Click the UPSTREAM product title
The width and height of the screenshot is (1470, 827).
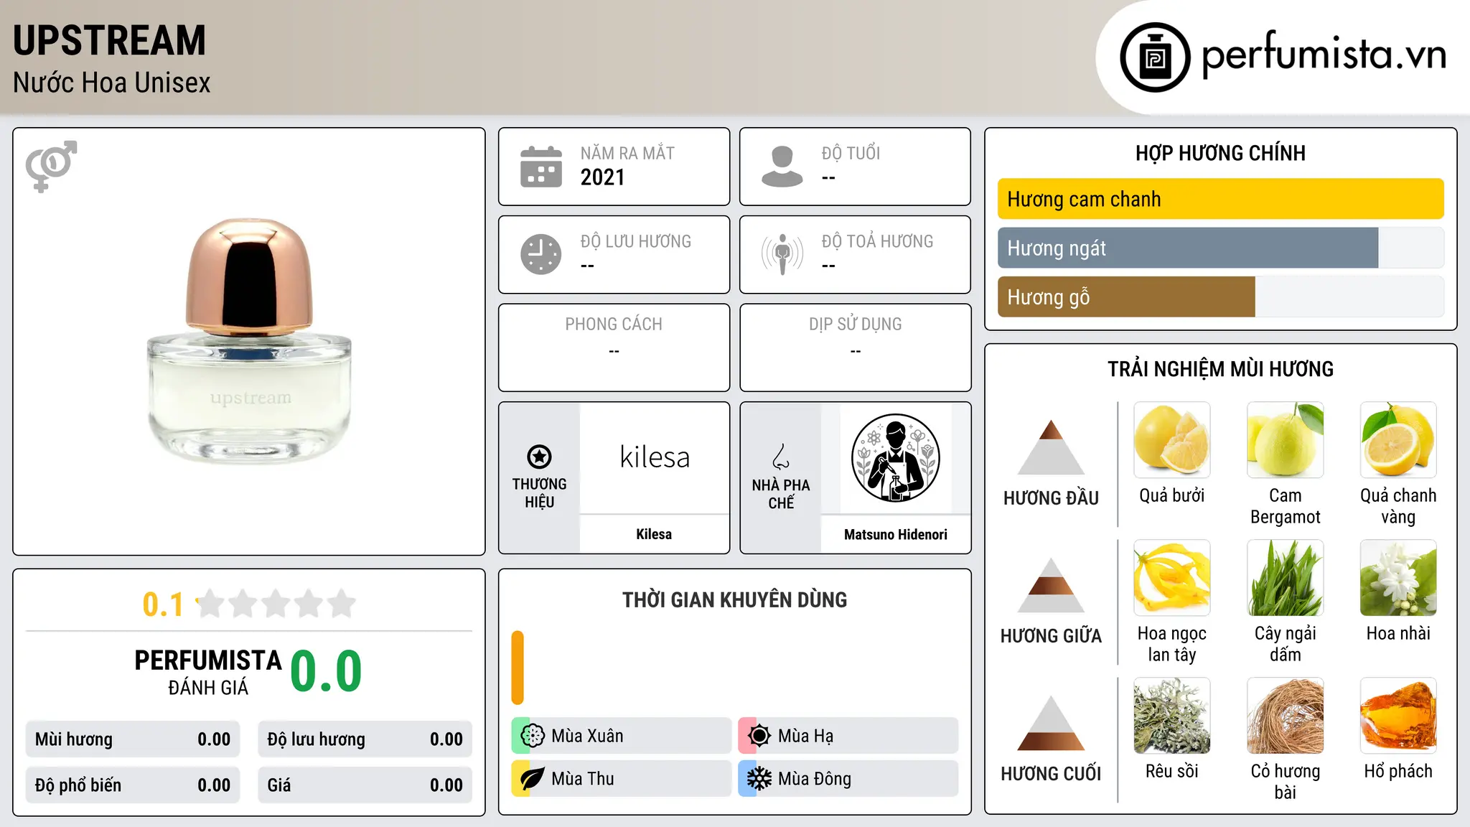tap(110, 41)
